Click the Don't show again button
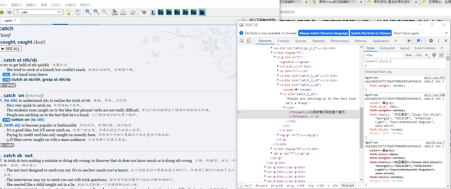451x189 pixels. tap(406, 33)
